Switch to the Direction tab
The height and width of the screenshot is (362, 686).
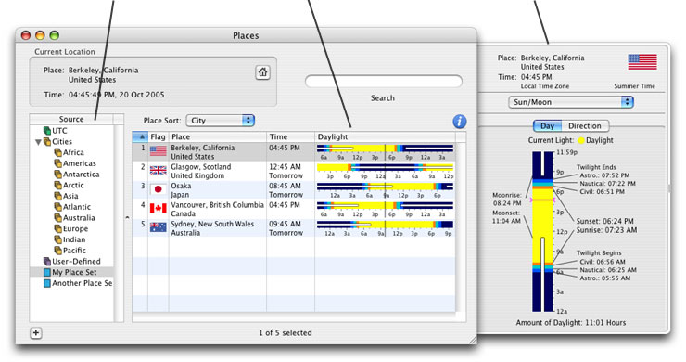[x=585, y=126]
